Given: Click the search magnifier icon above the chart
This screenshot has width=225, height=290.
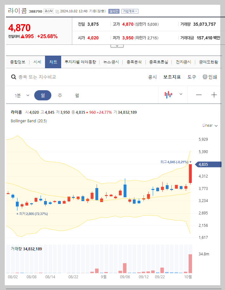Looking at the screenshot, I should click(x=14, y=77).
